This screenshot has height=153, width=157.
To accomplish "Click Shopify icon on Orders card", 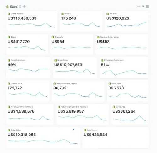I will (x=62, y=14).
